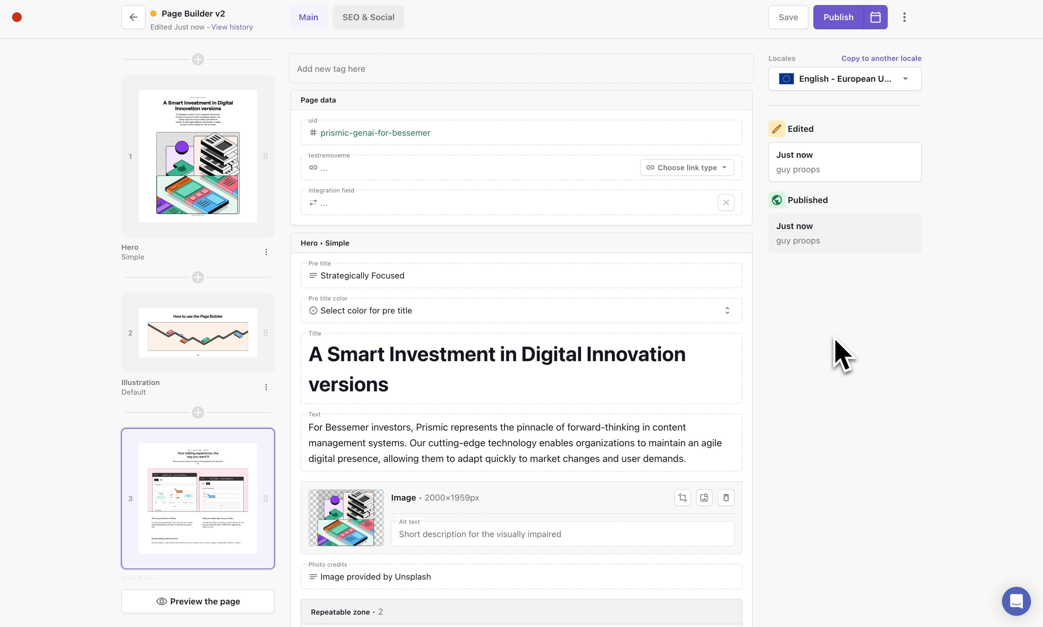1043x627 pixels.
Task: Open the three-dot page options menu
Action: click(904, 17)
